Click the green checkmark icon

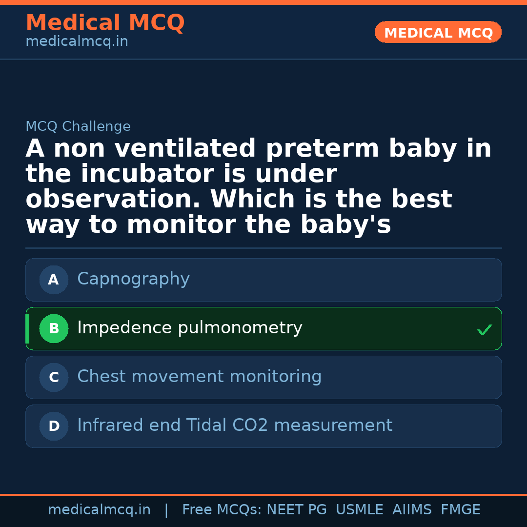[484, 330]
